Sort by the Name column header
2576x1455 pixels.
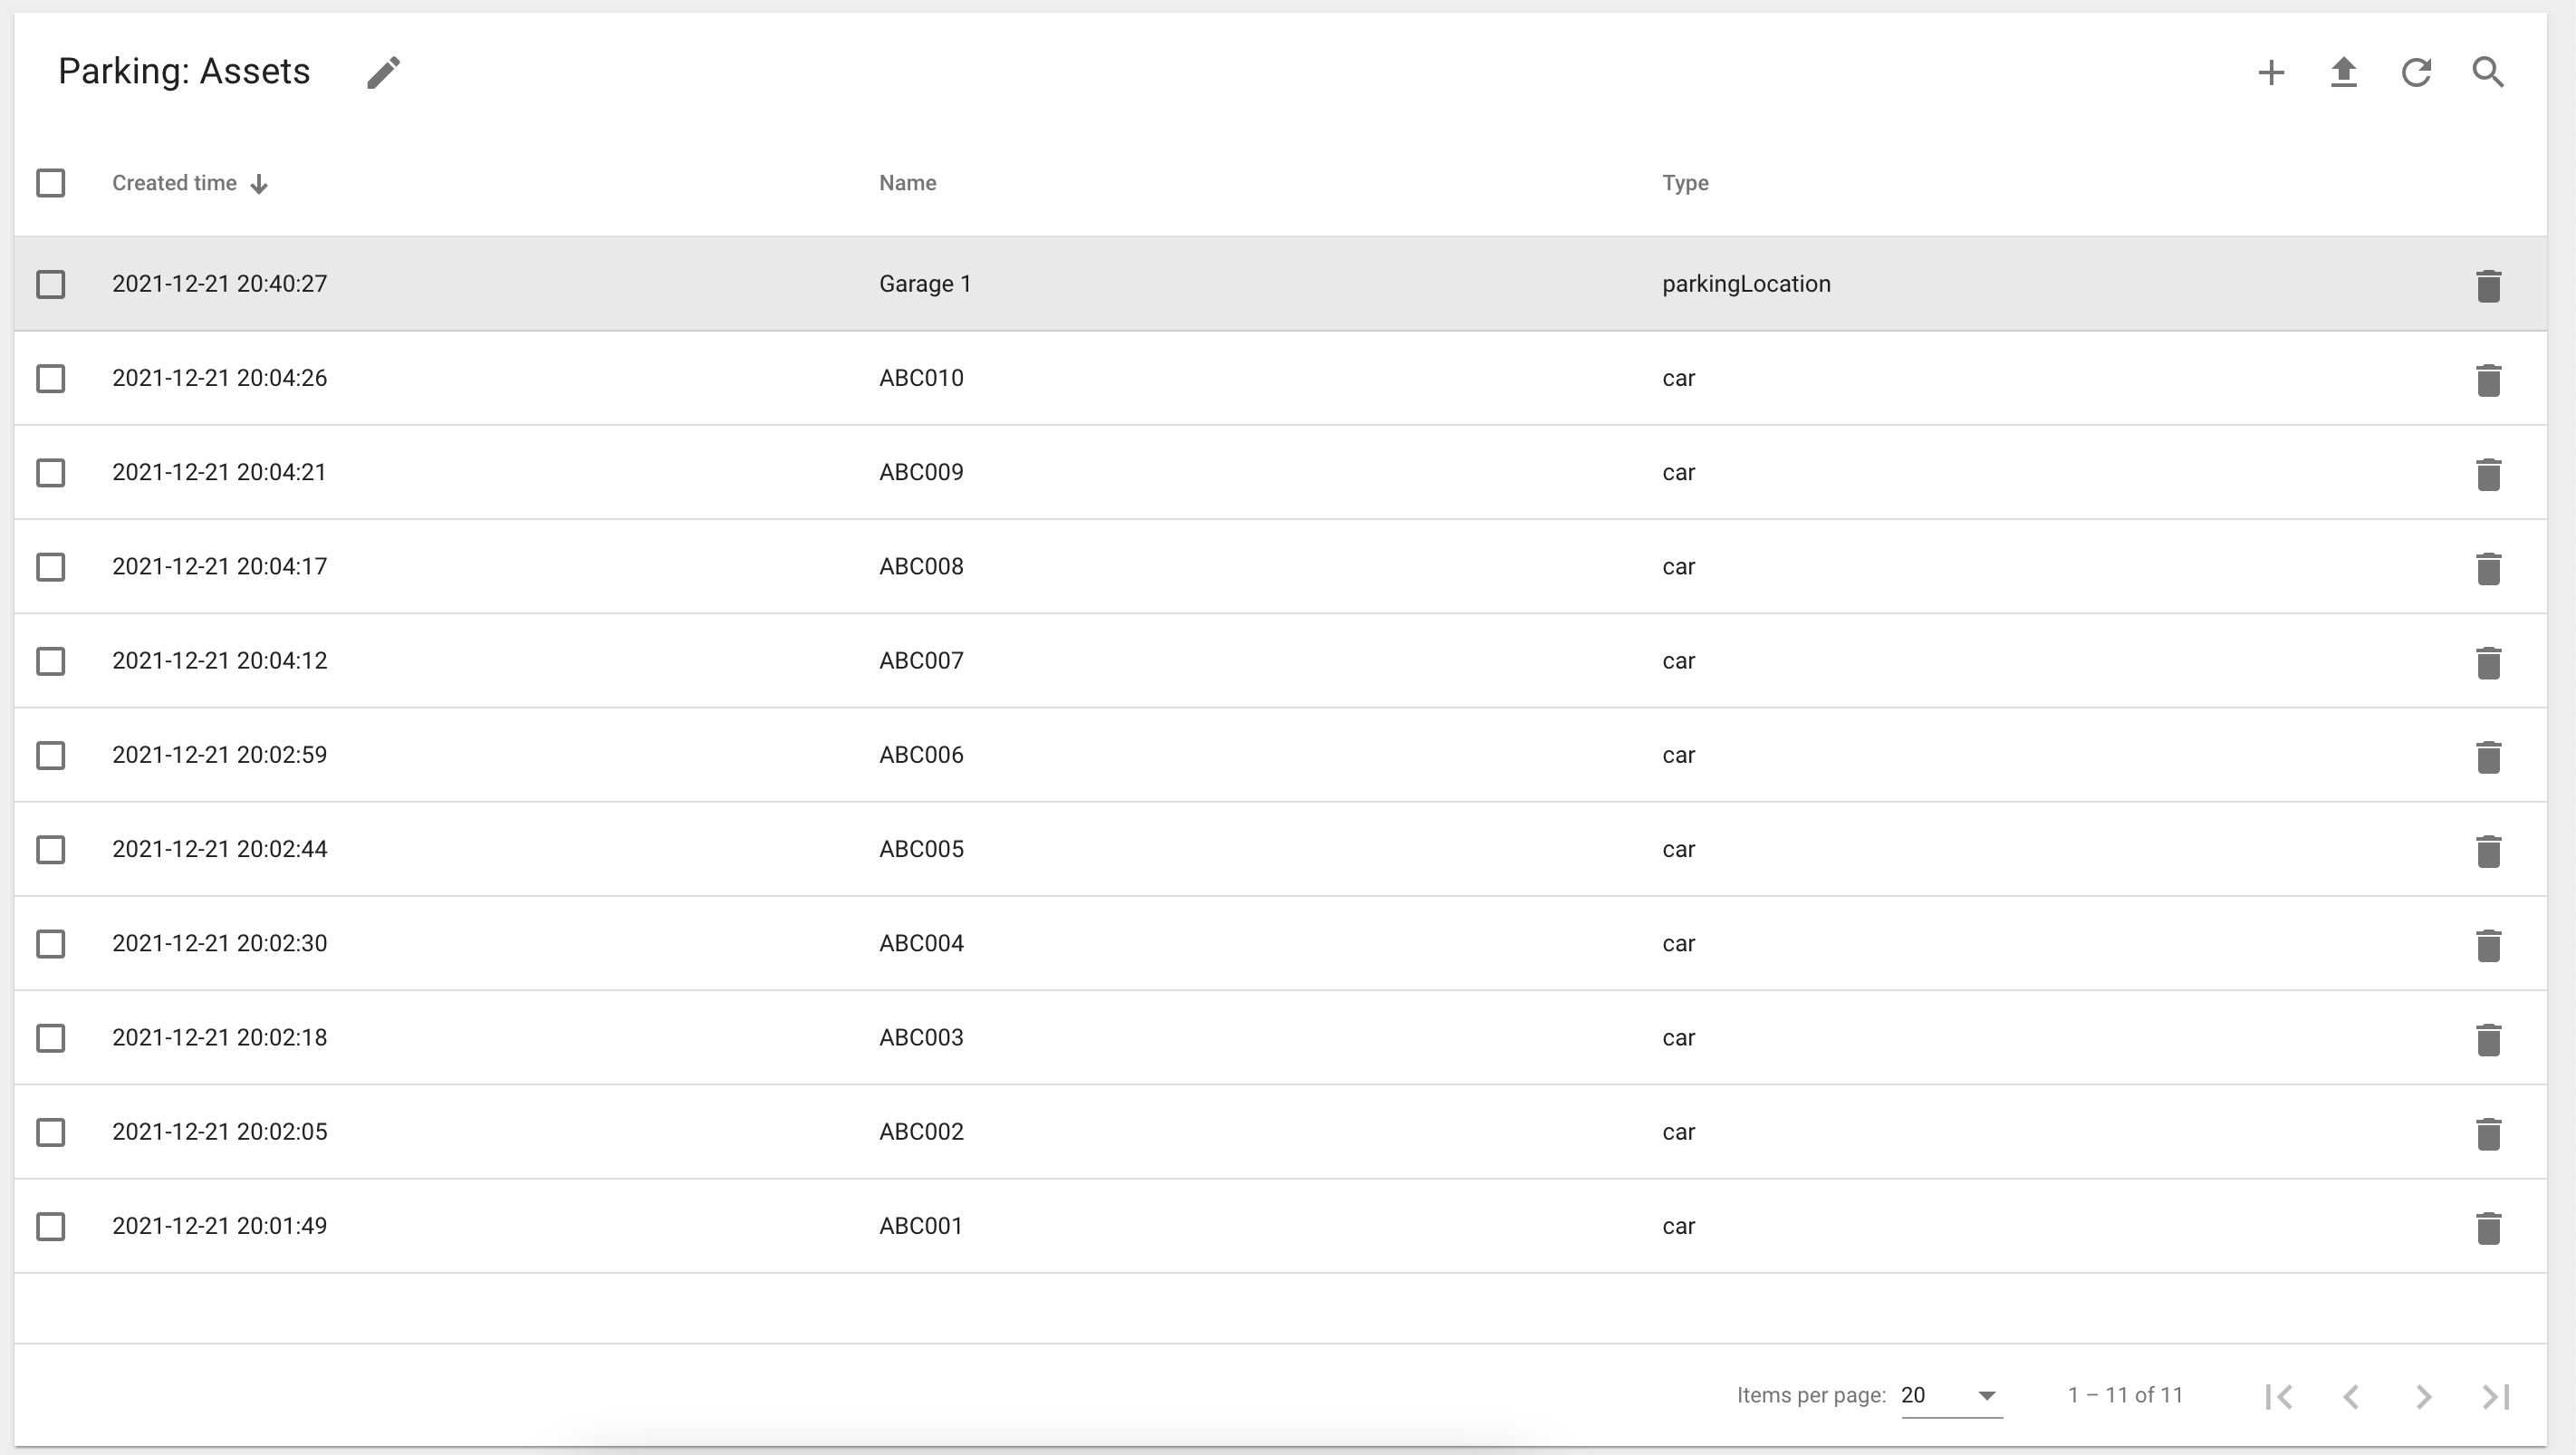[x=907, y=183]
